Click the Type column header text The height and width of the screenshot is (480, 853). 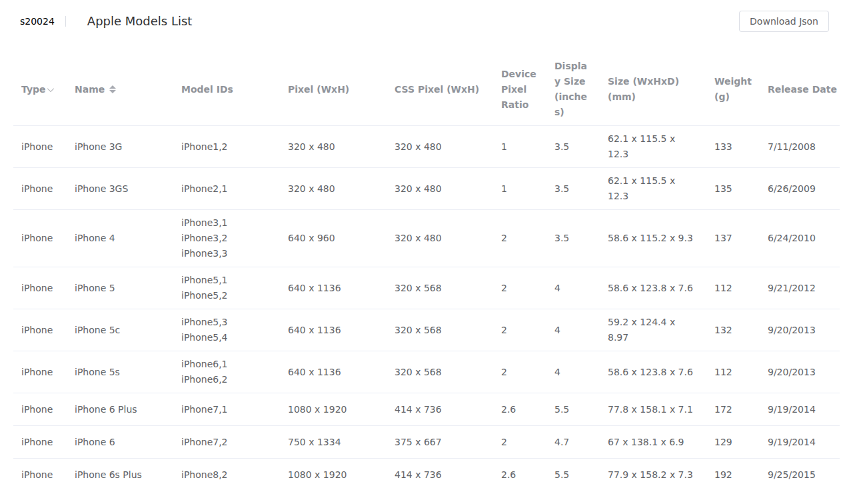tap(33, 89)
